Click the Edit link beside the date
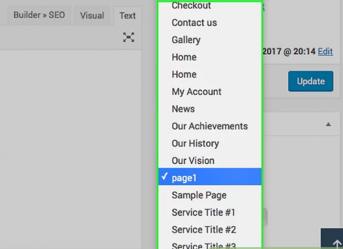Screen dimensions: 343x249 point(325,51)
